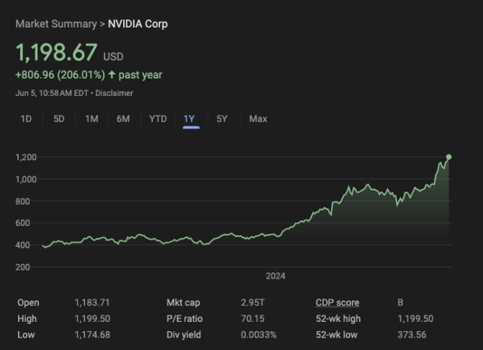Image resolution: width=483 pixels, height=350 pixels.
Task: Switch chart to 1D range
Action: pos(26,119)
